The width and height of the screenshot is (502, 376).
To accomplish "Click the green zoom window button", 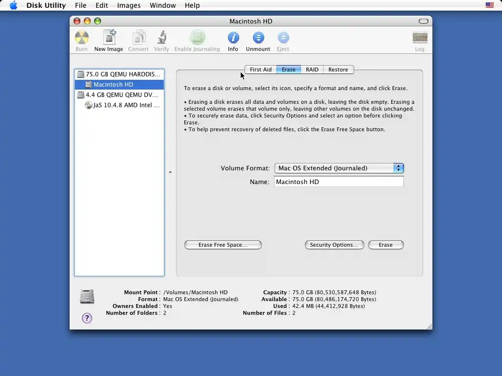I will [x=98, y=21].
